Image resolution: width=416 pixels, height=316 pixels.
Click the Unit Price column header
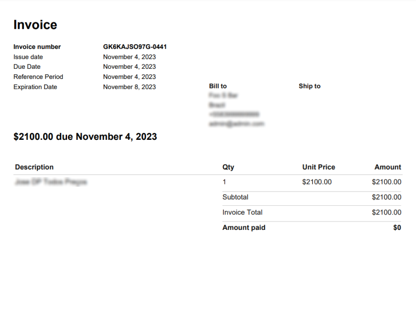(x=319, y=167)
